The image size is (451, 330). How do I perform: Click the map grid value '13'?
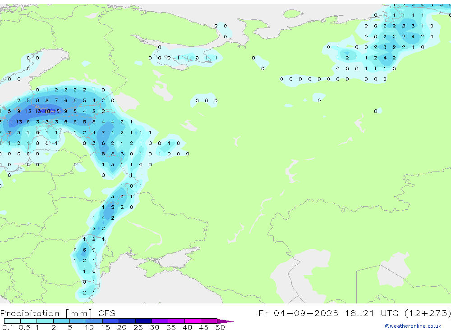tap(18, 122)
